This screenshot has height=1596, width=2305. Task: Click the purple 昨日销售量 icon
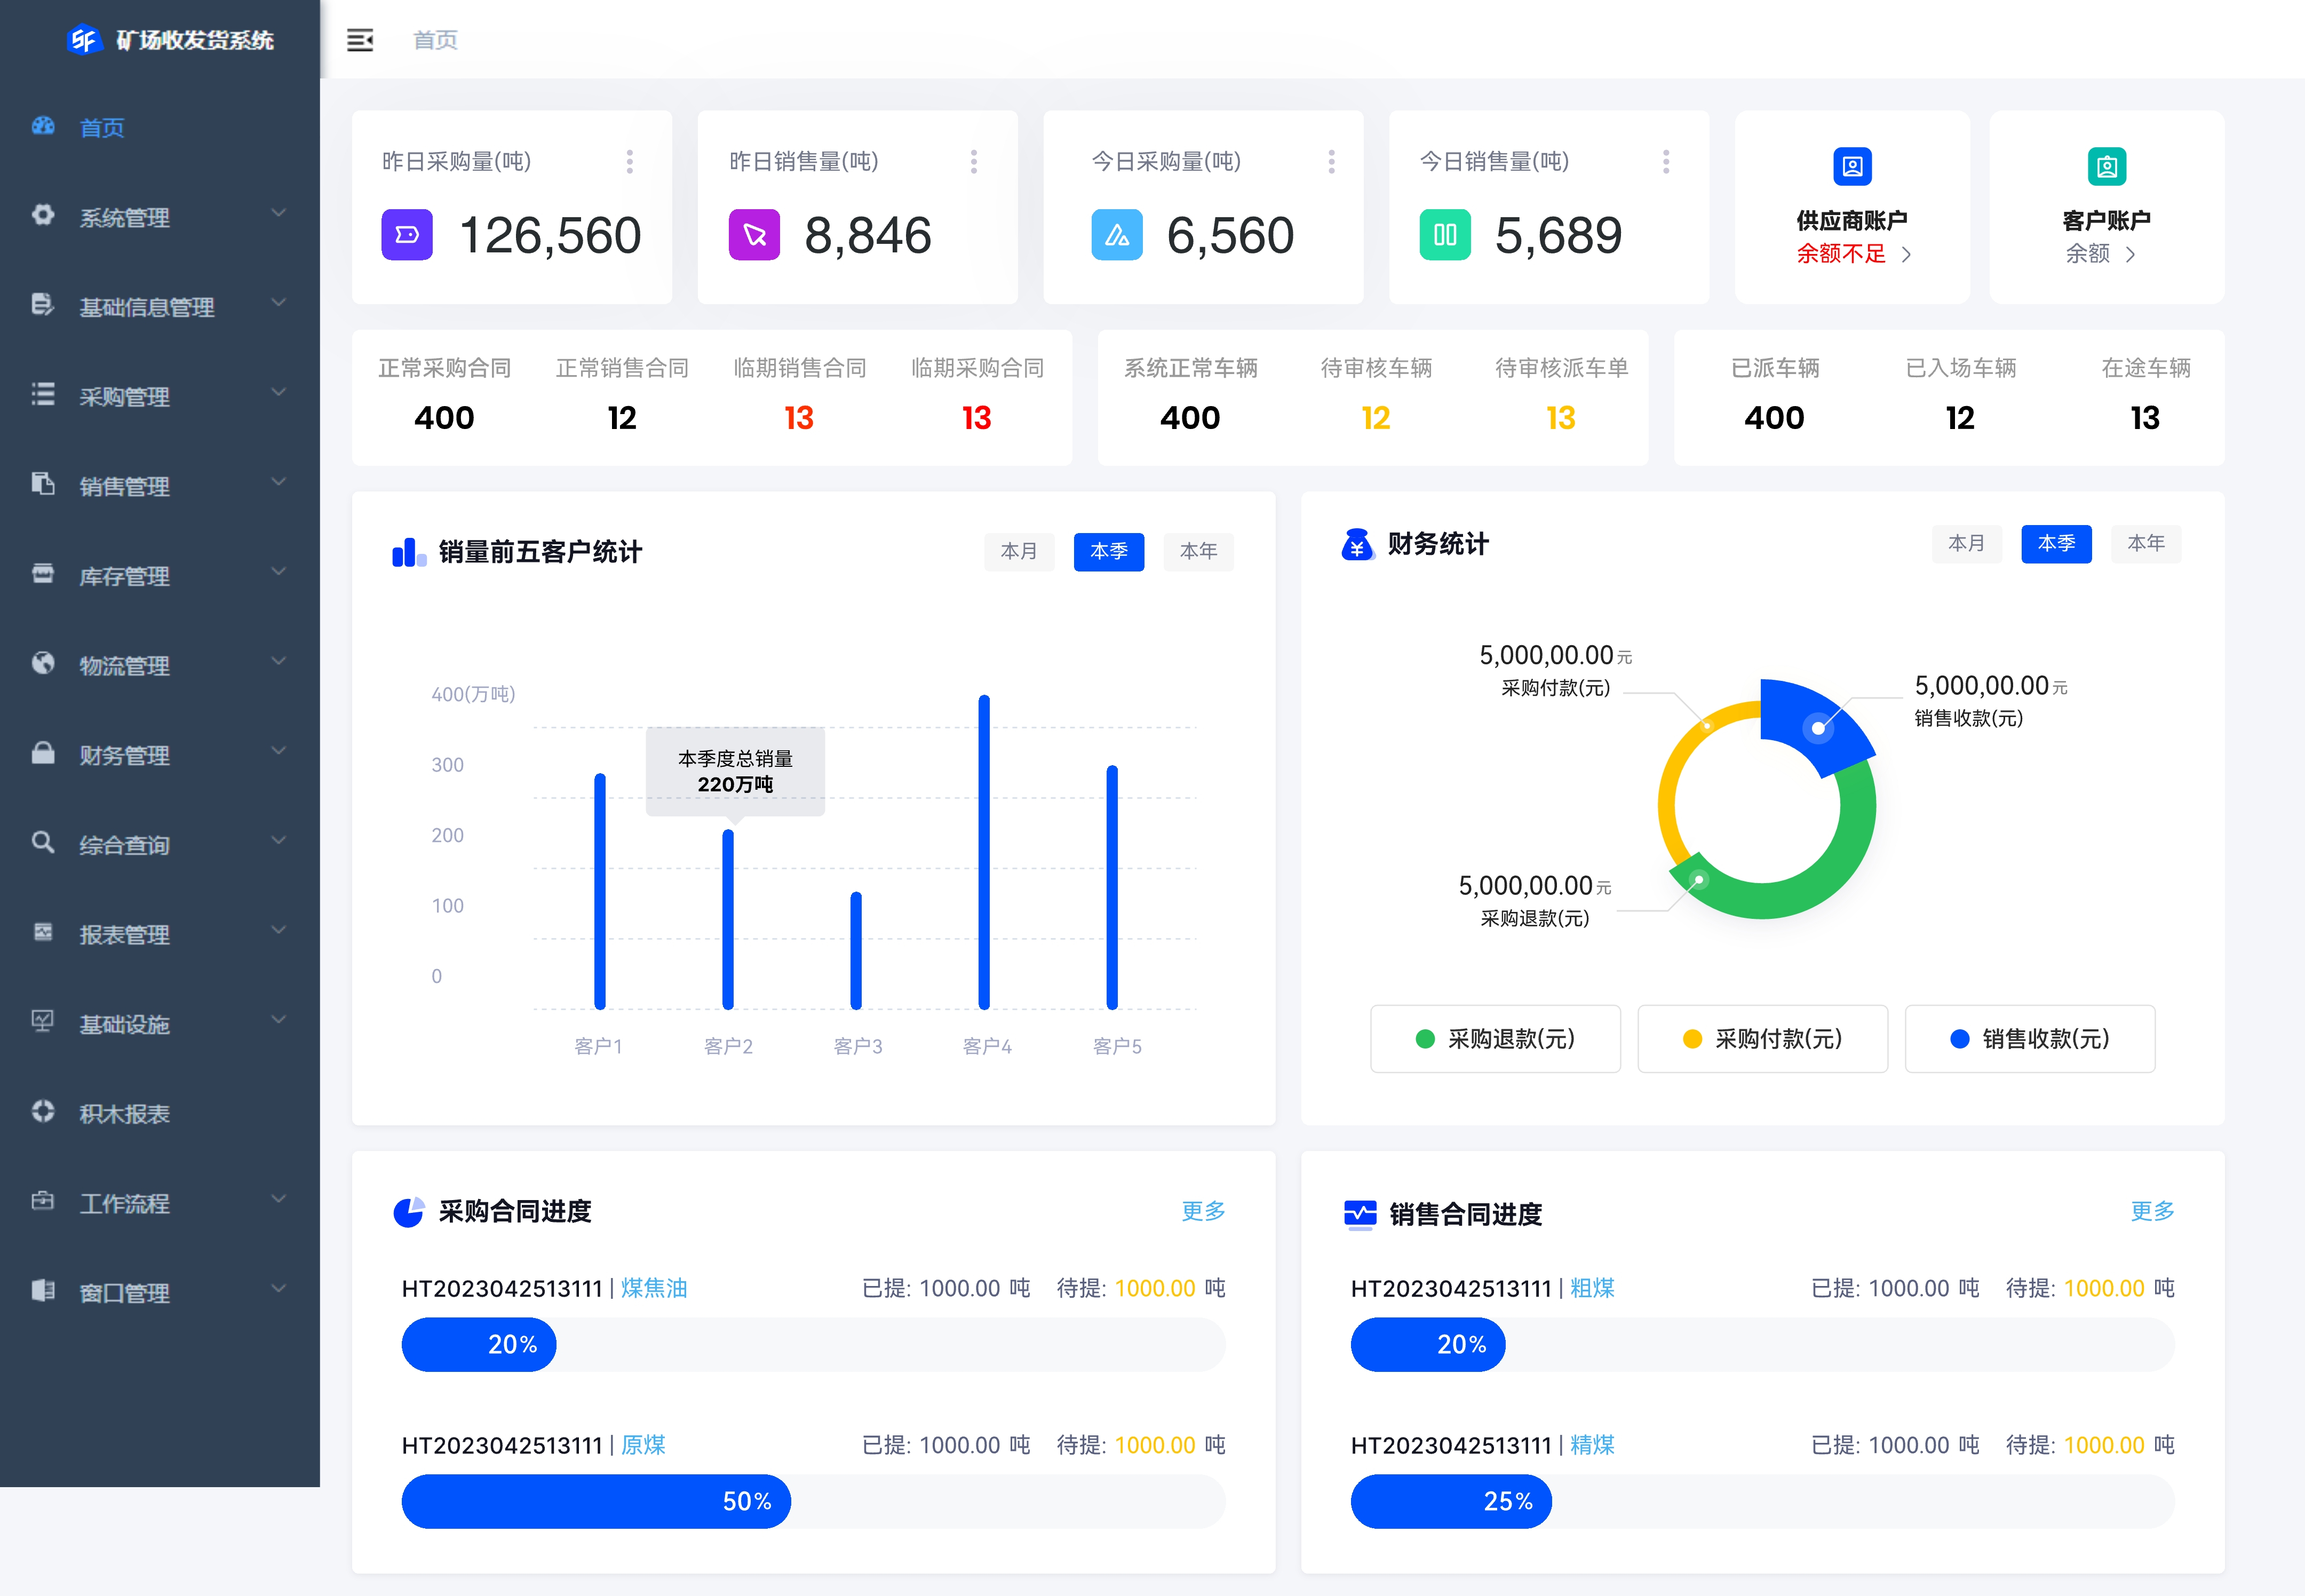tap(754, 235)
